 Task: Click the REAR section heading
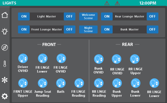pyautogui.click(x=128, y=44)
